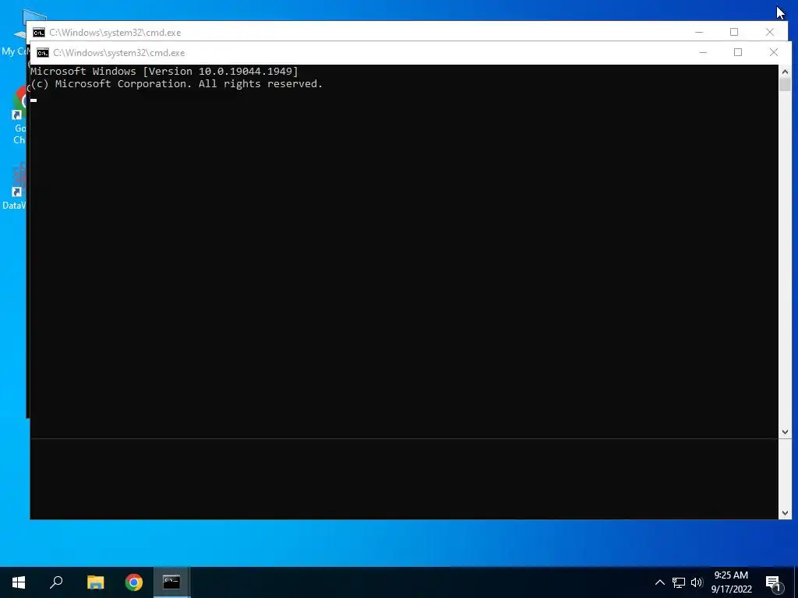Click the Microsoft Corporation copyright line
Screen dimensions: 798x598
[177, 84]
